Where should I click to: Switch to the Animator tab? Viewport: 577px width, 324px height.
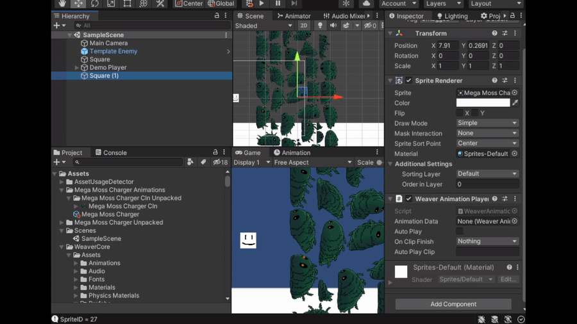click(294, 16)
